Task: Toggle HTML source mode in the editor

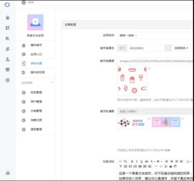Action: coord(120,161)
